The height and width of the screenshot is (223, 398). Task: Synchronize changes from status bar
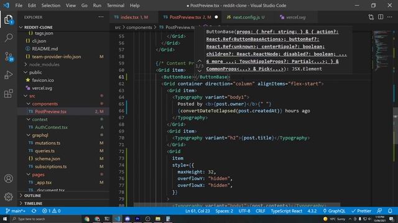pos(34,211)
